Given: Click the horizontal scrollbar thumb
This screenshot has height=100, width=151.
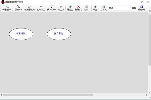Looking at the screenshot, I should pos(48,95).
